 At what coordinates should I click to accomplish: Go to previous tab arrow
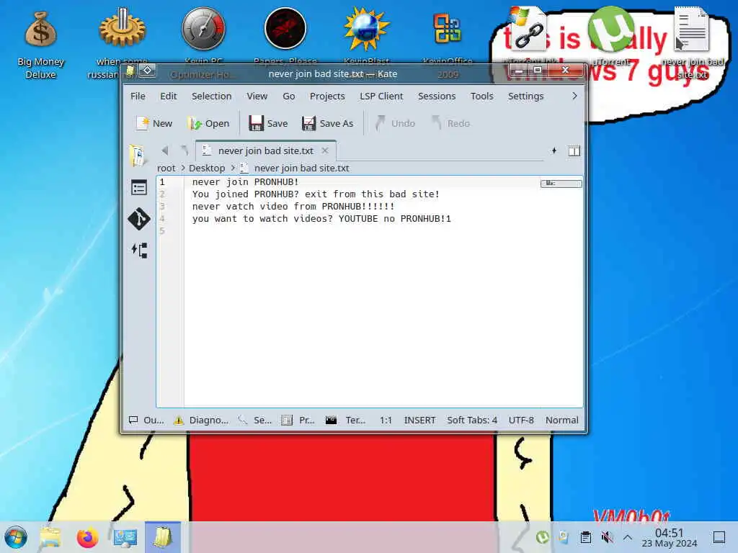165,150
